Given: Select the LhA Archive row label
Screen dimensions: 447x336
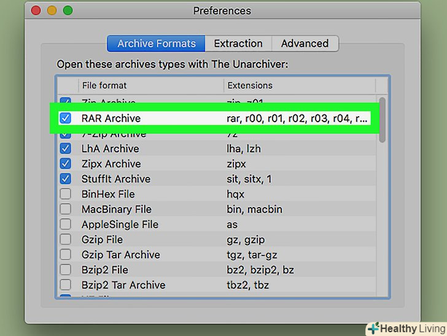Looking at the screenshot, I should click(x=110, y=149).
